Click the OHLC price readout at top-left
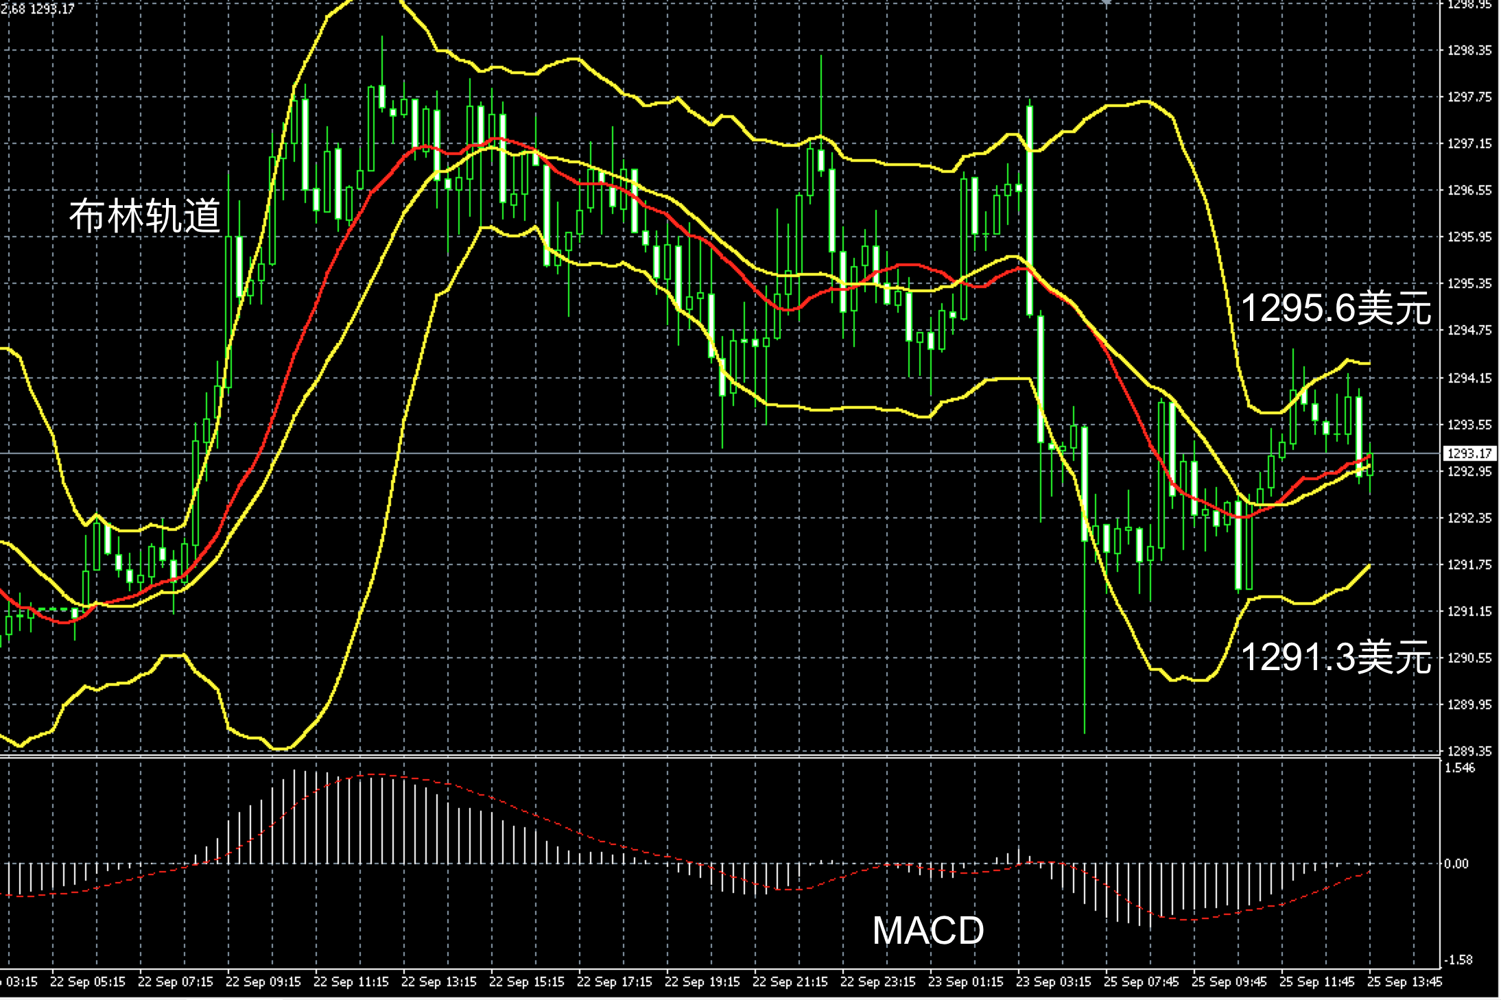 click(x=38, y=9)
